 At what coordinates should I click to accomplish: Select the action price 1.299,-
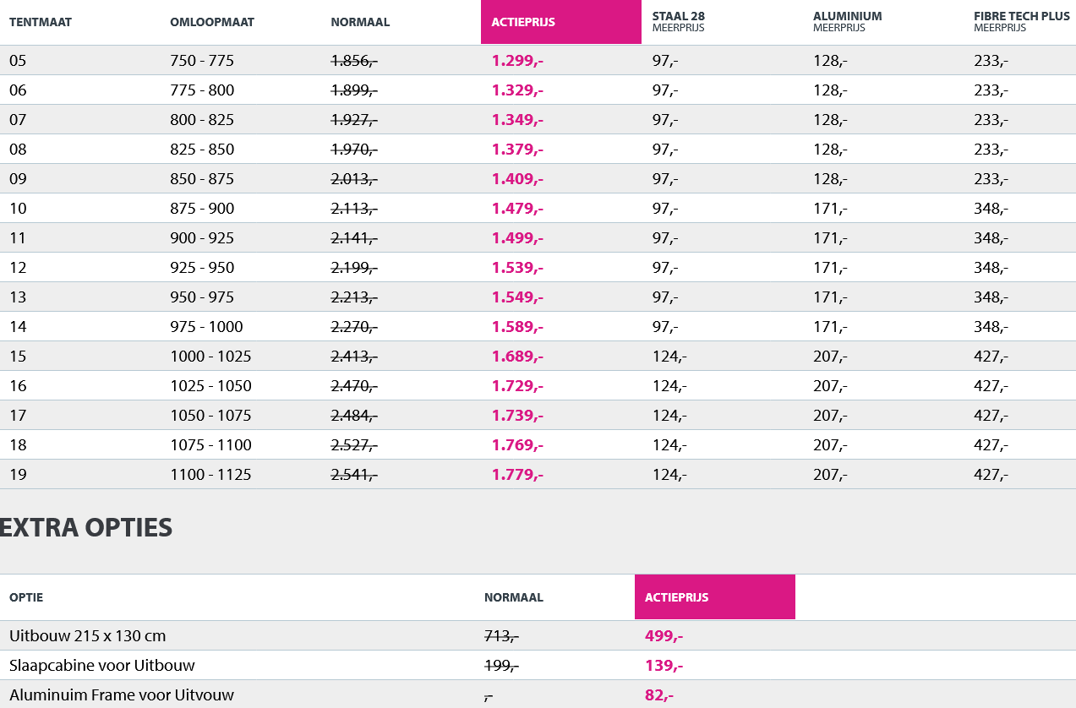[517, 61]
